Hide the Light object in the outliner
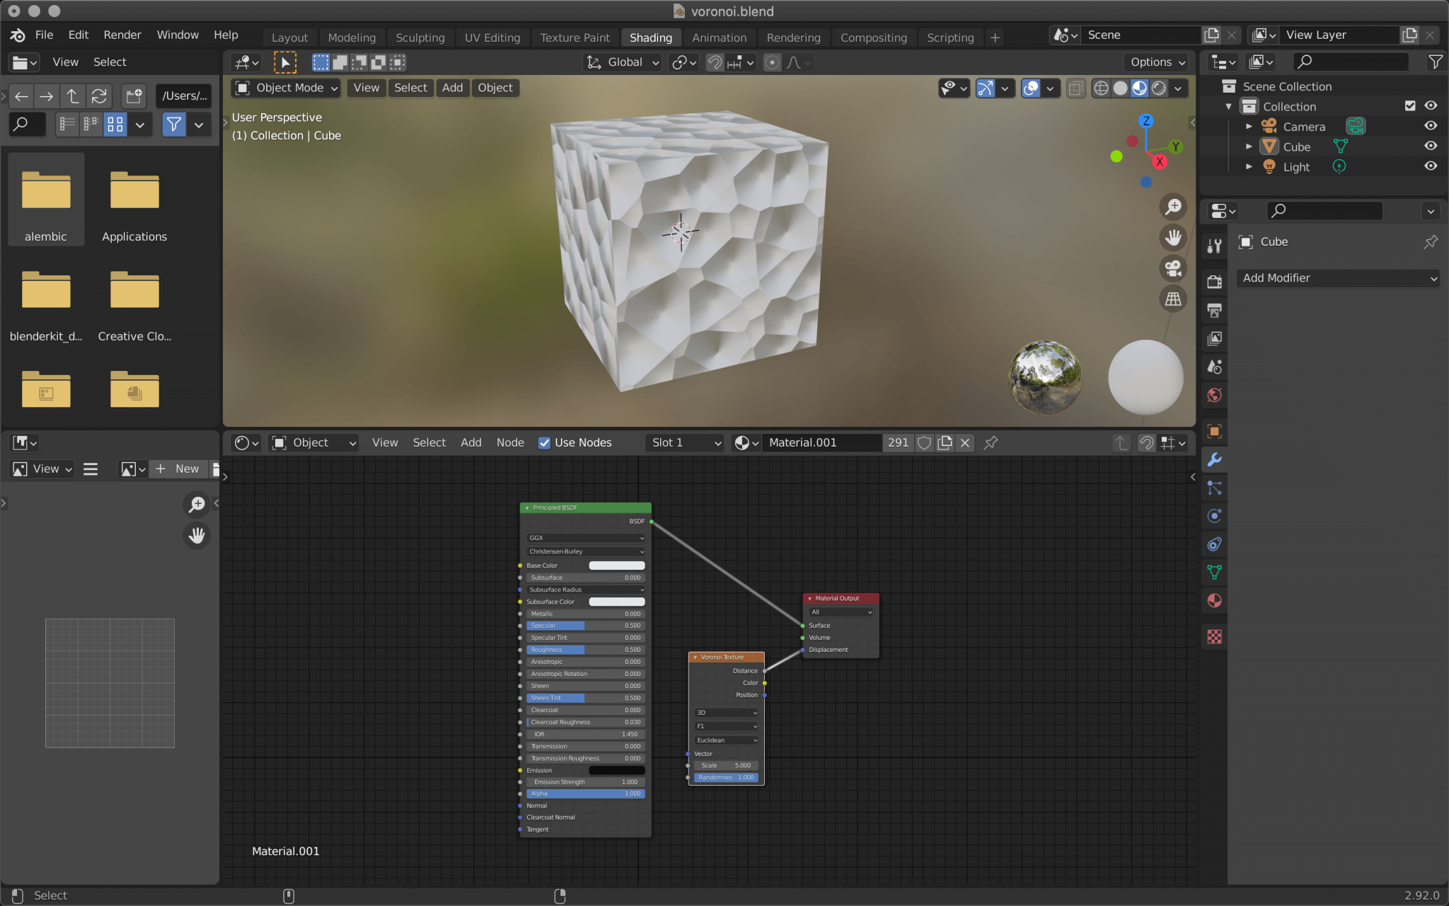1449x906 pixels. [1431, 166]
